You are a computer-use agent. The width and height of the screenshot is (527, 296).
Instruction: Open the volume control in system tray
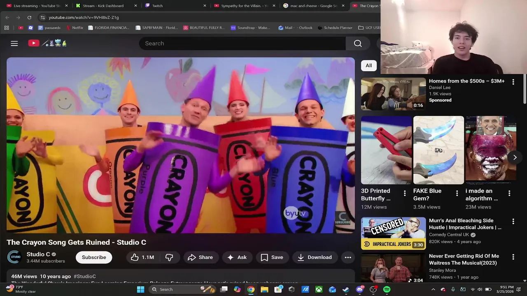pyautogui.click(x=480, y=289)
